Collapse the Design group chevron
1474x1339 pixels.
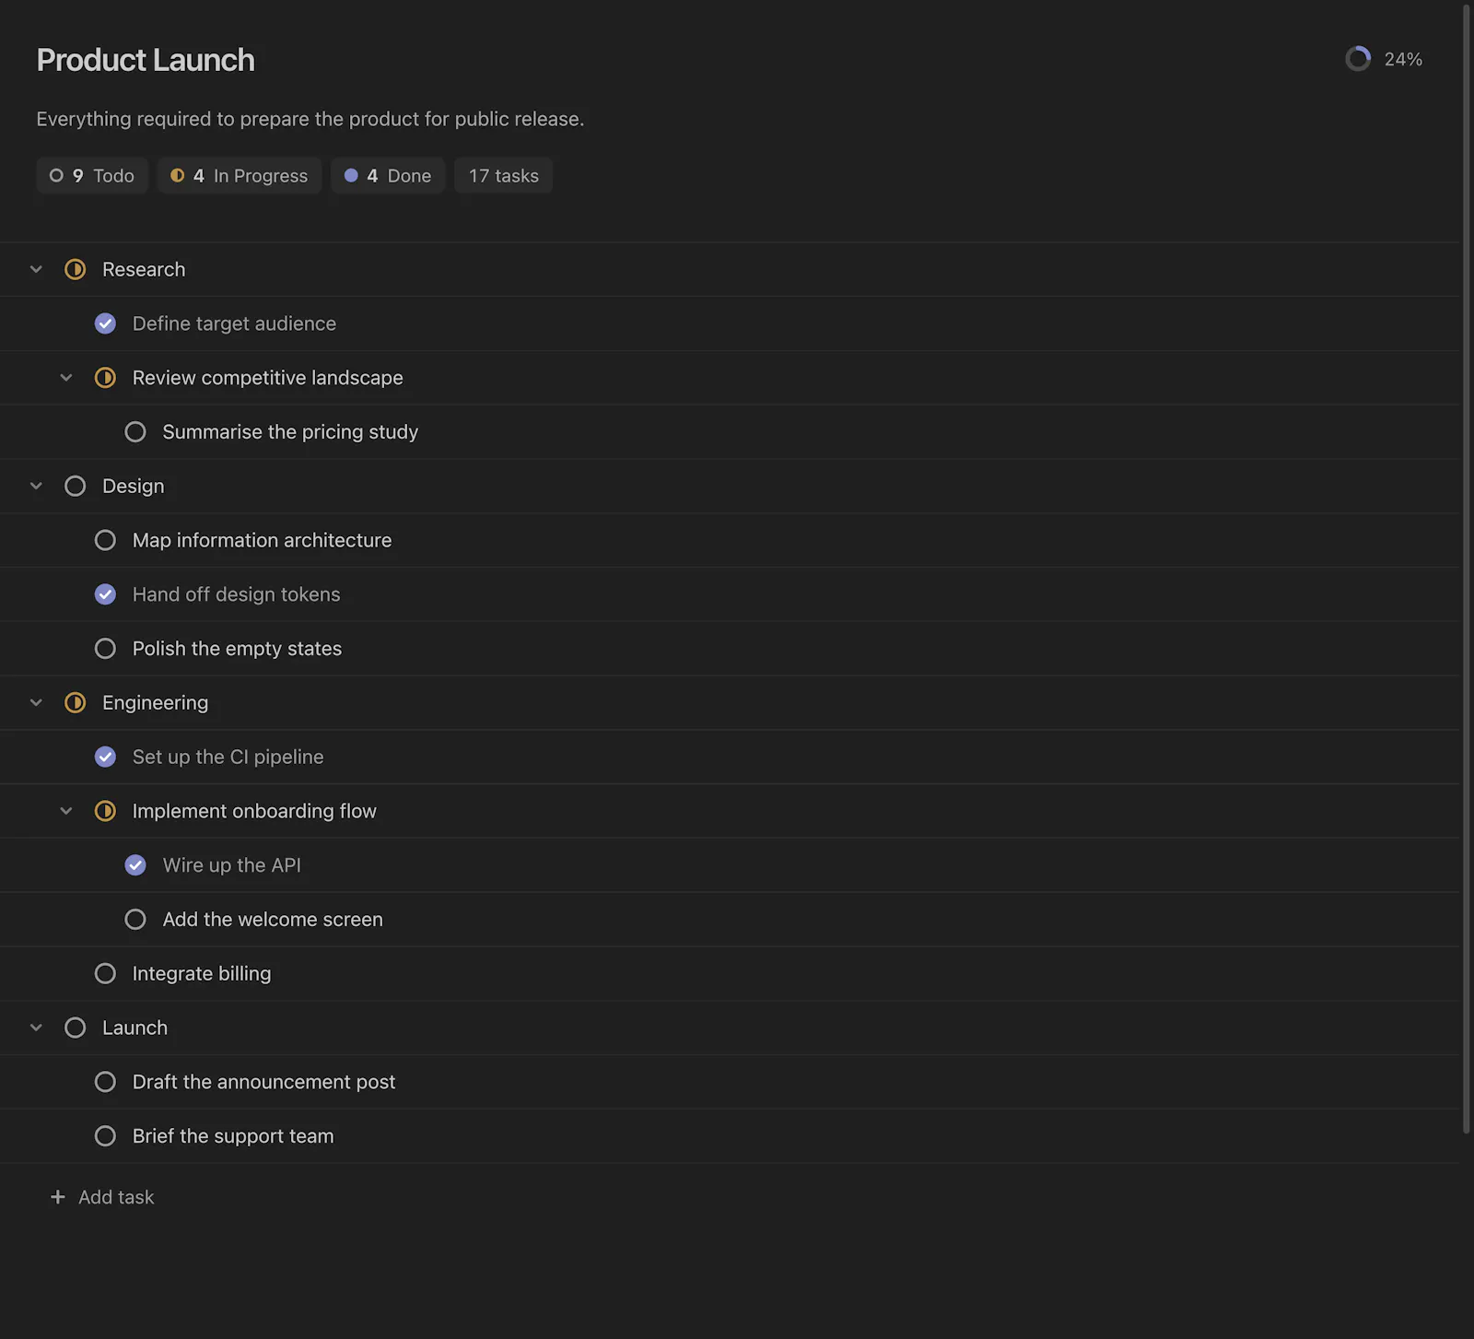click(x=36, y=486)
